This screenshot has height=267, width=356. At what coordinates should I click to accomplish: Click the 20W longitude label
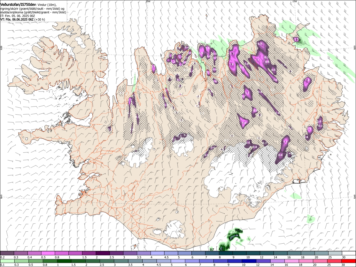(x=148, y=1)
